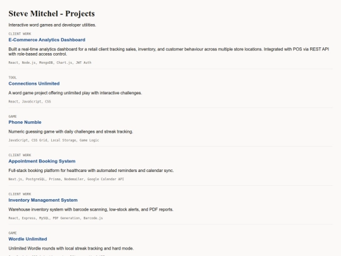Launch the Wordle Unlimited game link
This screenshot has width=341, height=256.
point(28,239)
